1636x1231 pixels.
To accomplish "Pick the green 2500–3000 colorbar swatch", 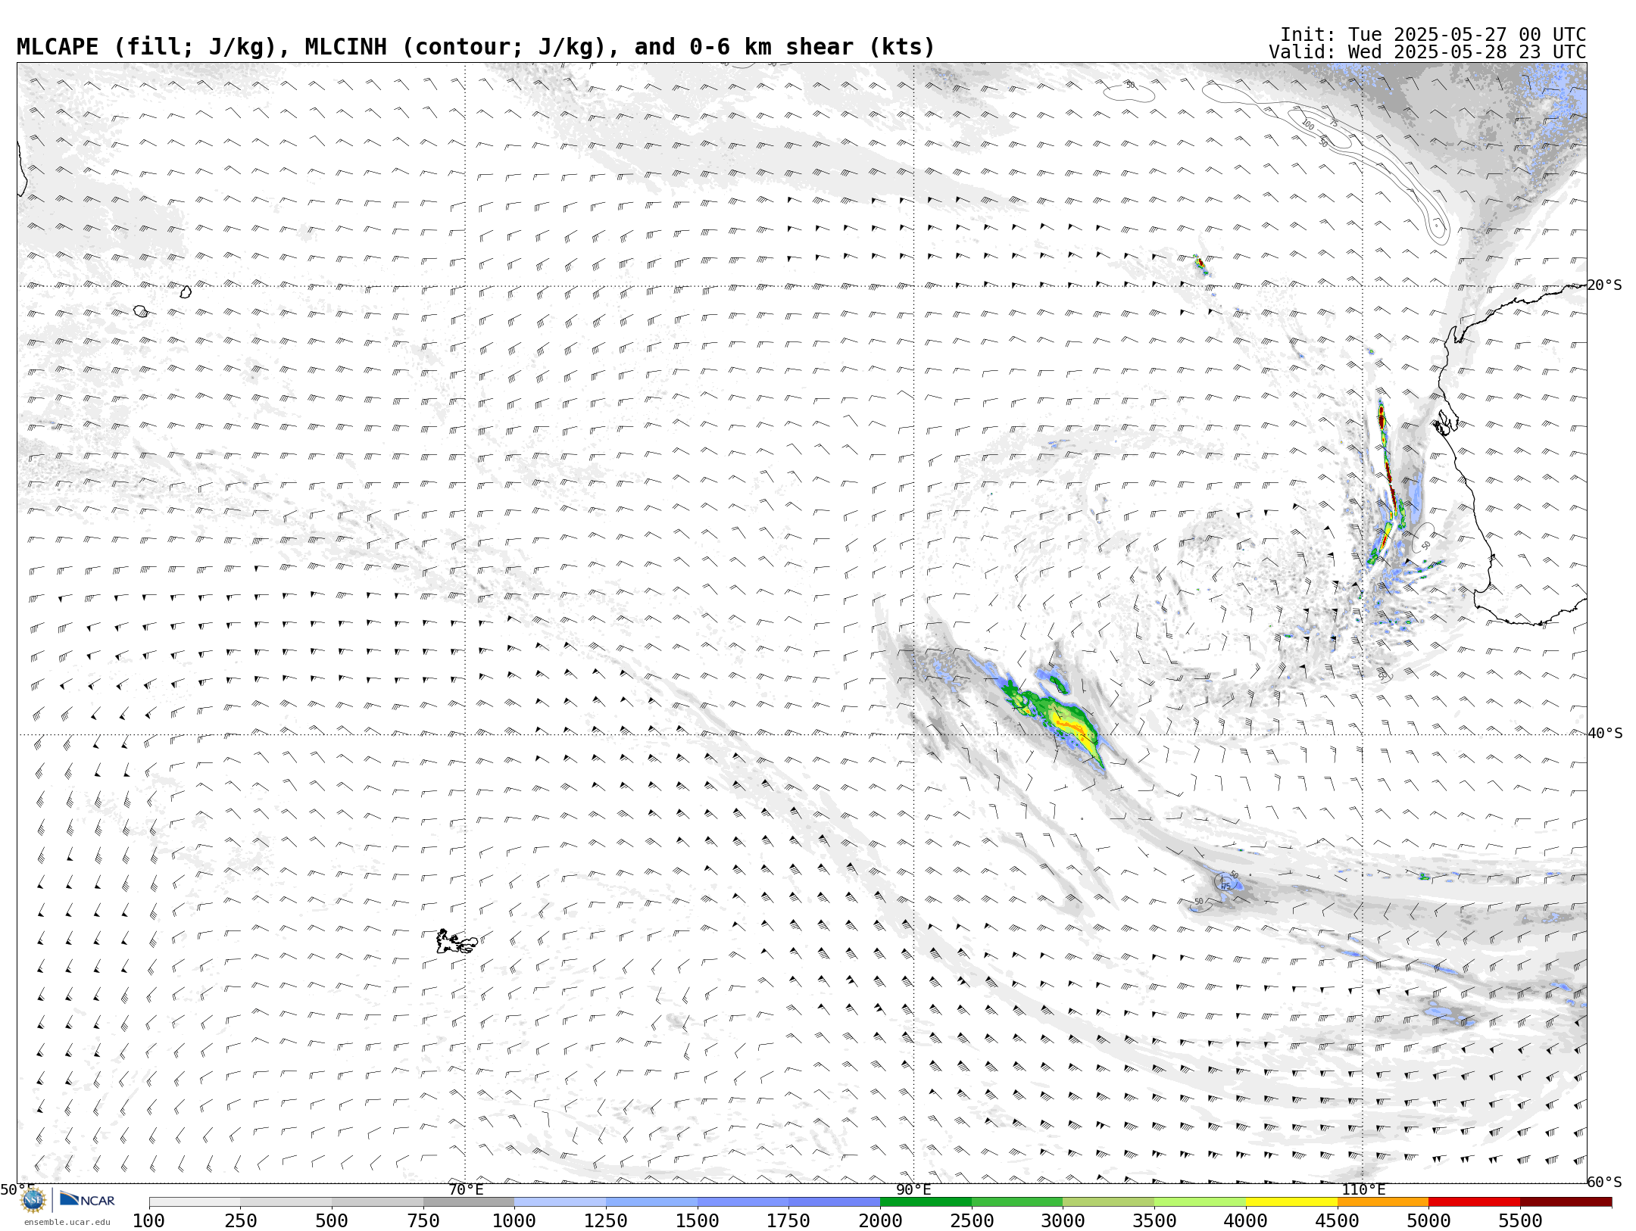I will pyautogui.click(x=1017, y=1201).
